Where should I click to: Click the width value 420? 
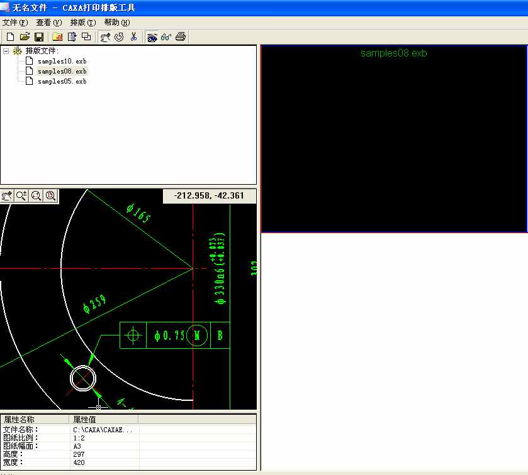pyautogui.click(x=79, y=462)
